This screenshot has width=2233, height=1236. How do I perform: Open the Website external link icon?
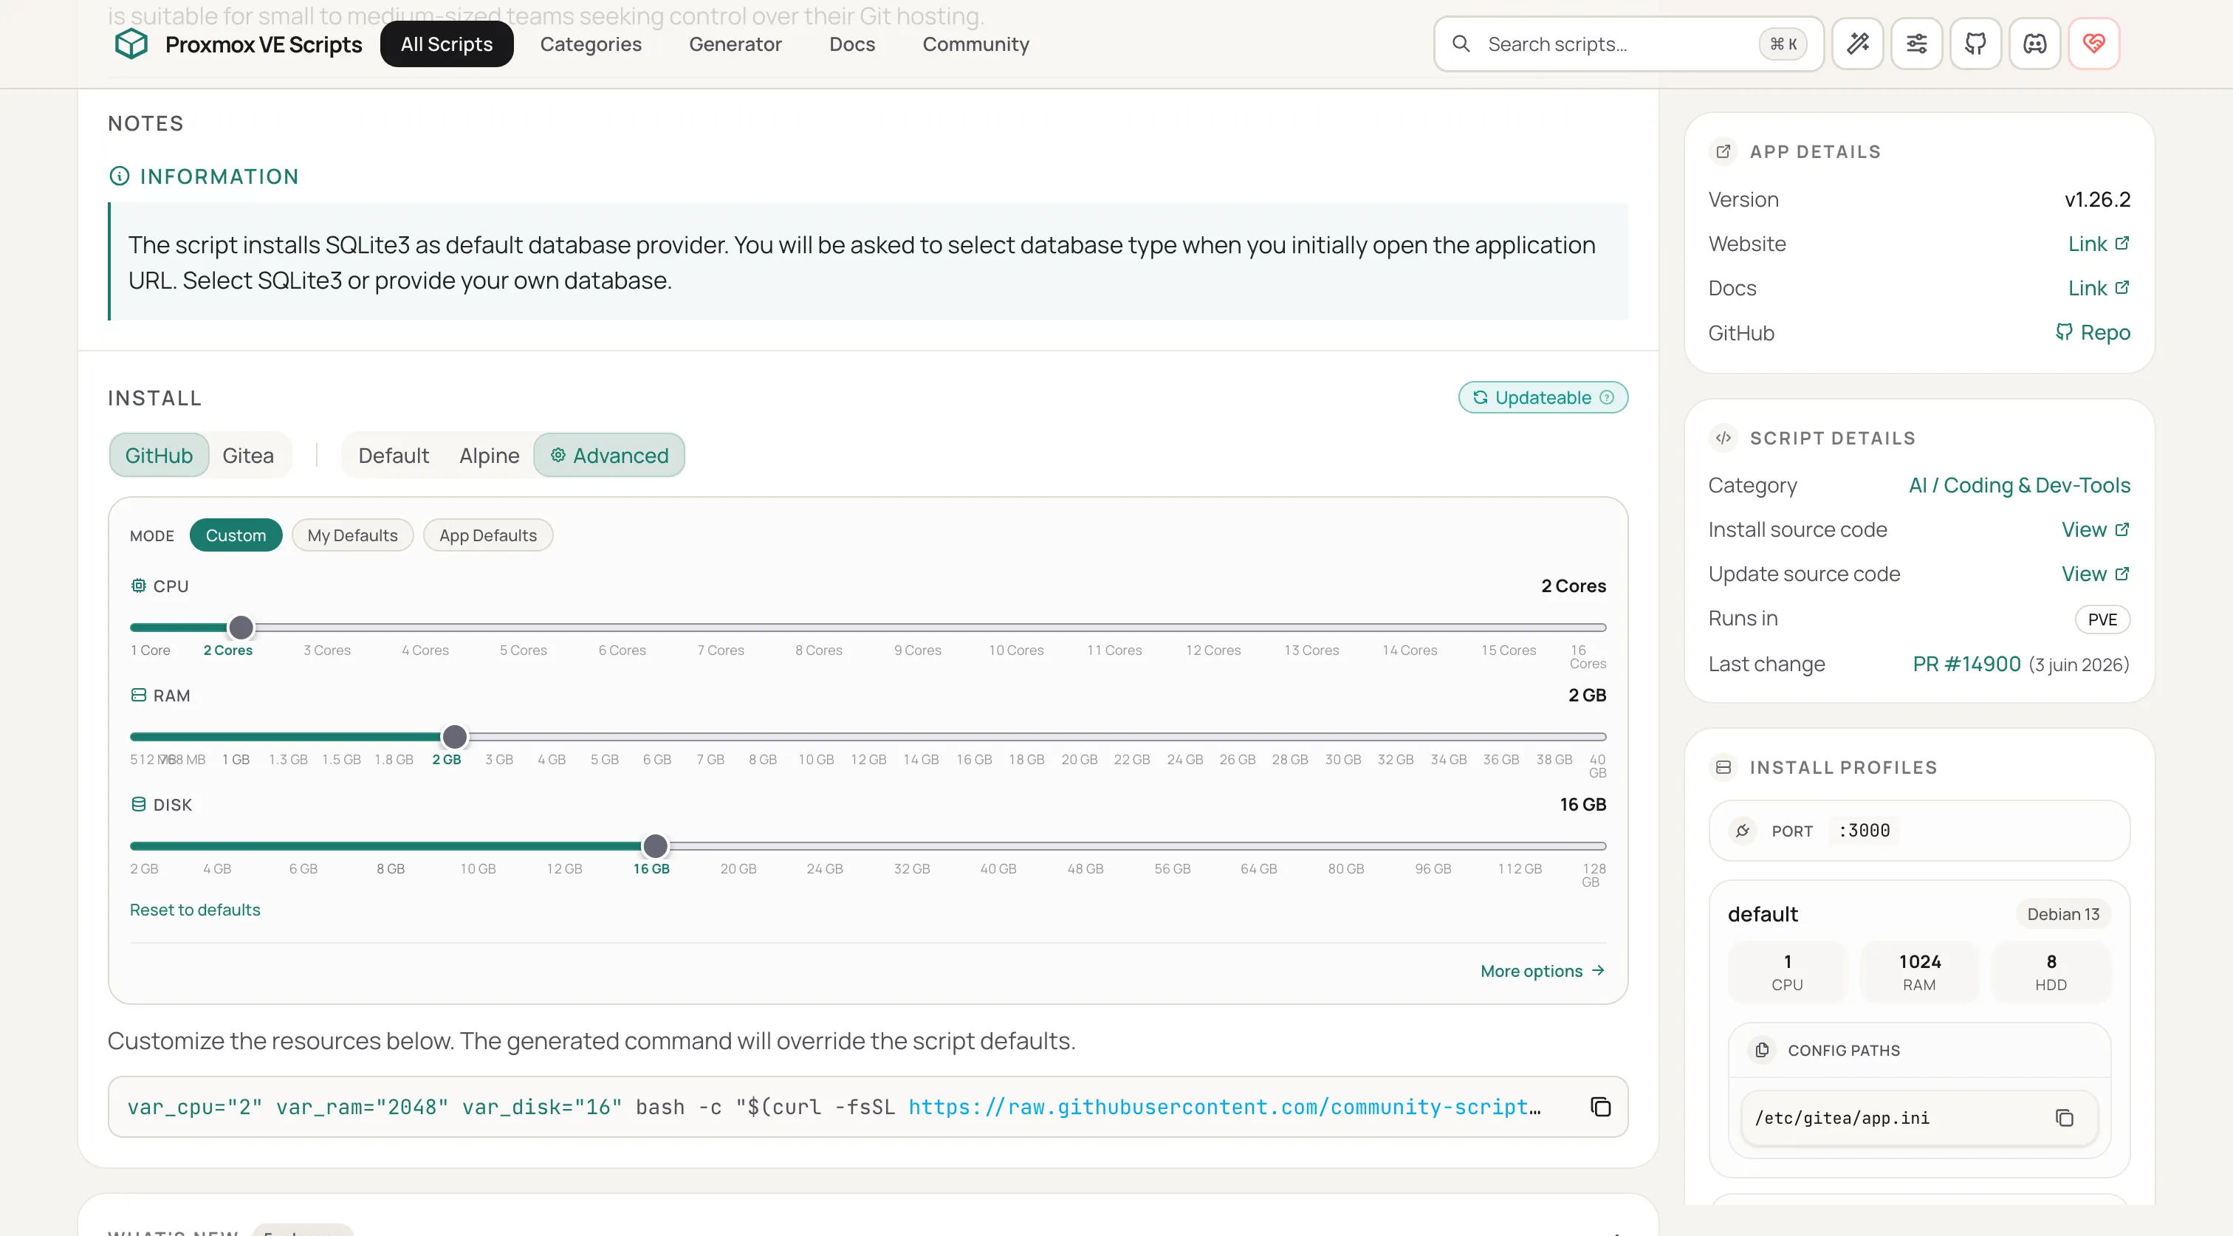tap(2121, 244)
